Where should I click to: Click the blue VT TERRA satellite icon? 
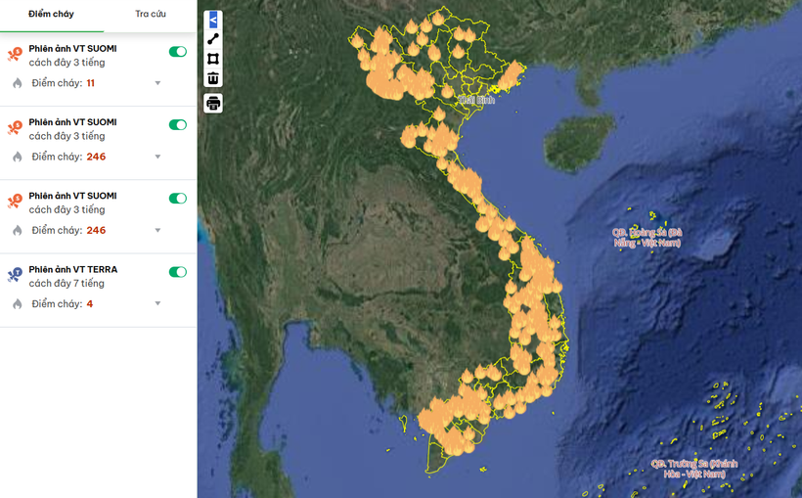tap(15, 275)
